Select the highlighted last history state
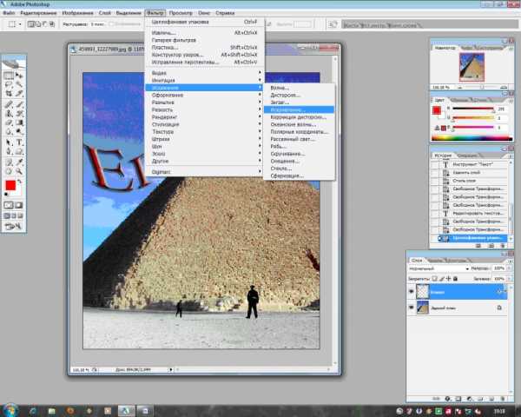 coord(472,238)
